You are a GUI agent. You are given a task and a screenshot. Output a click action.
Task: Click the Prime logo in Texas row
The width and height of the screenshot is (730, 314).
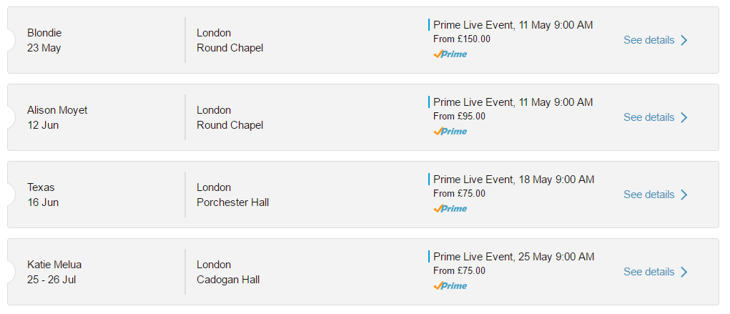tap(450, 209)
